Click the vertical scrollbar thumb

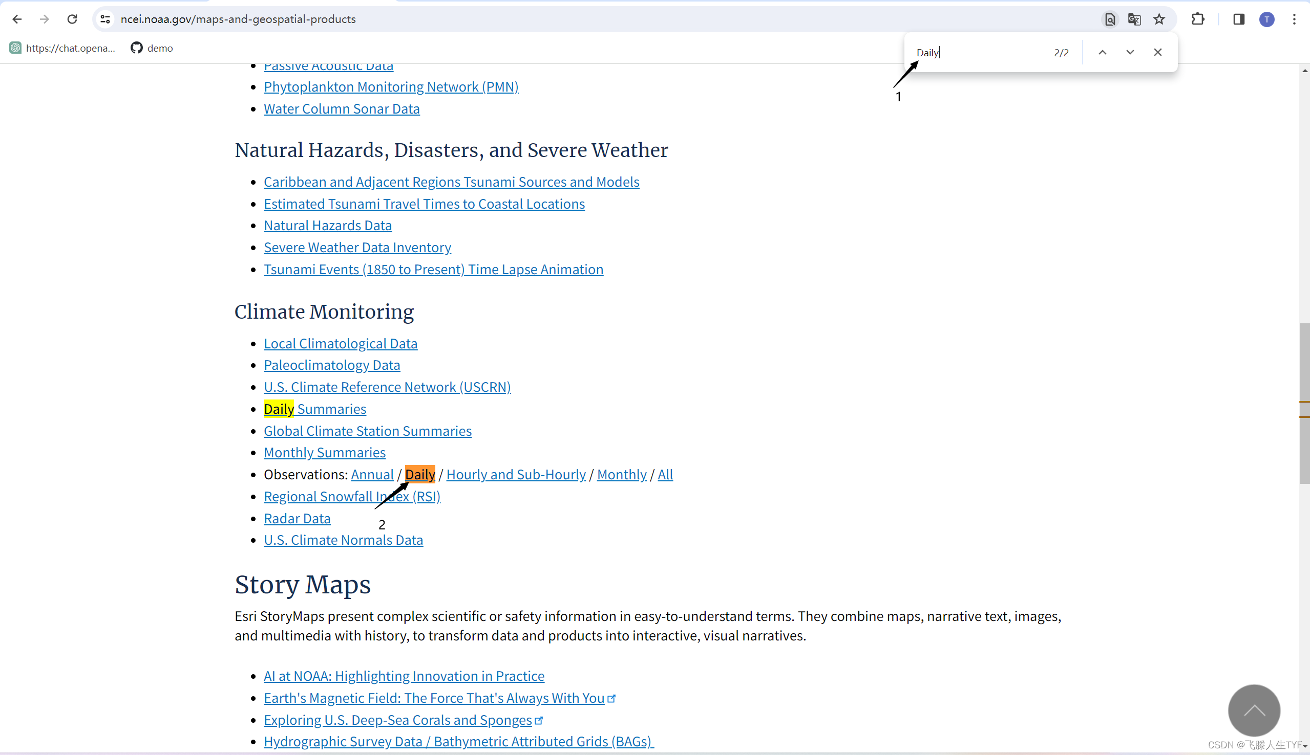[1304, 404]
